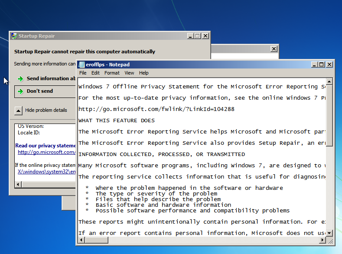Open the go.microsoft.com privacy link in Startup Repair
Image resolution: width=342 pixels, height=254 pixels.
46,152
